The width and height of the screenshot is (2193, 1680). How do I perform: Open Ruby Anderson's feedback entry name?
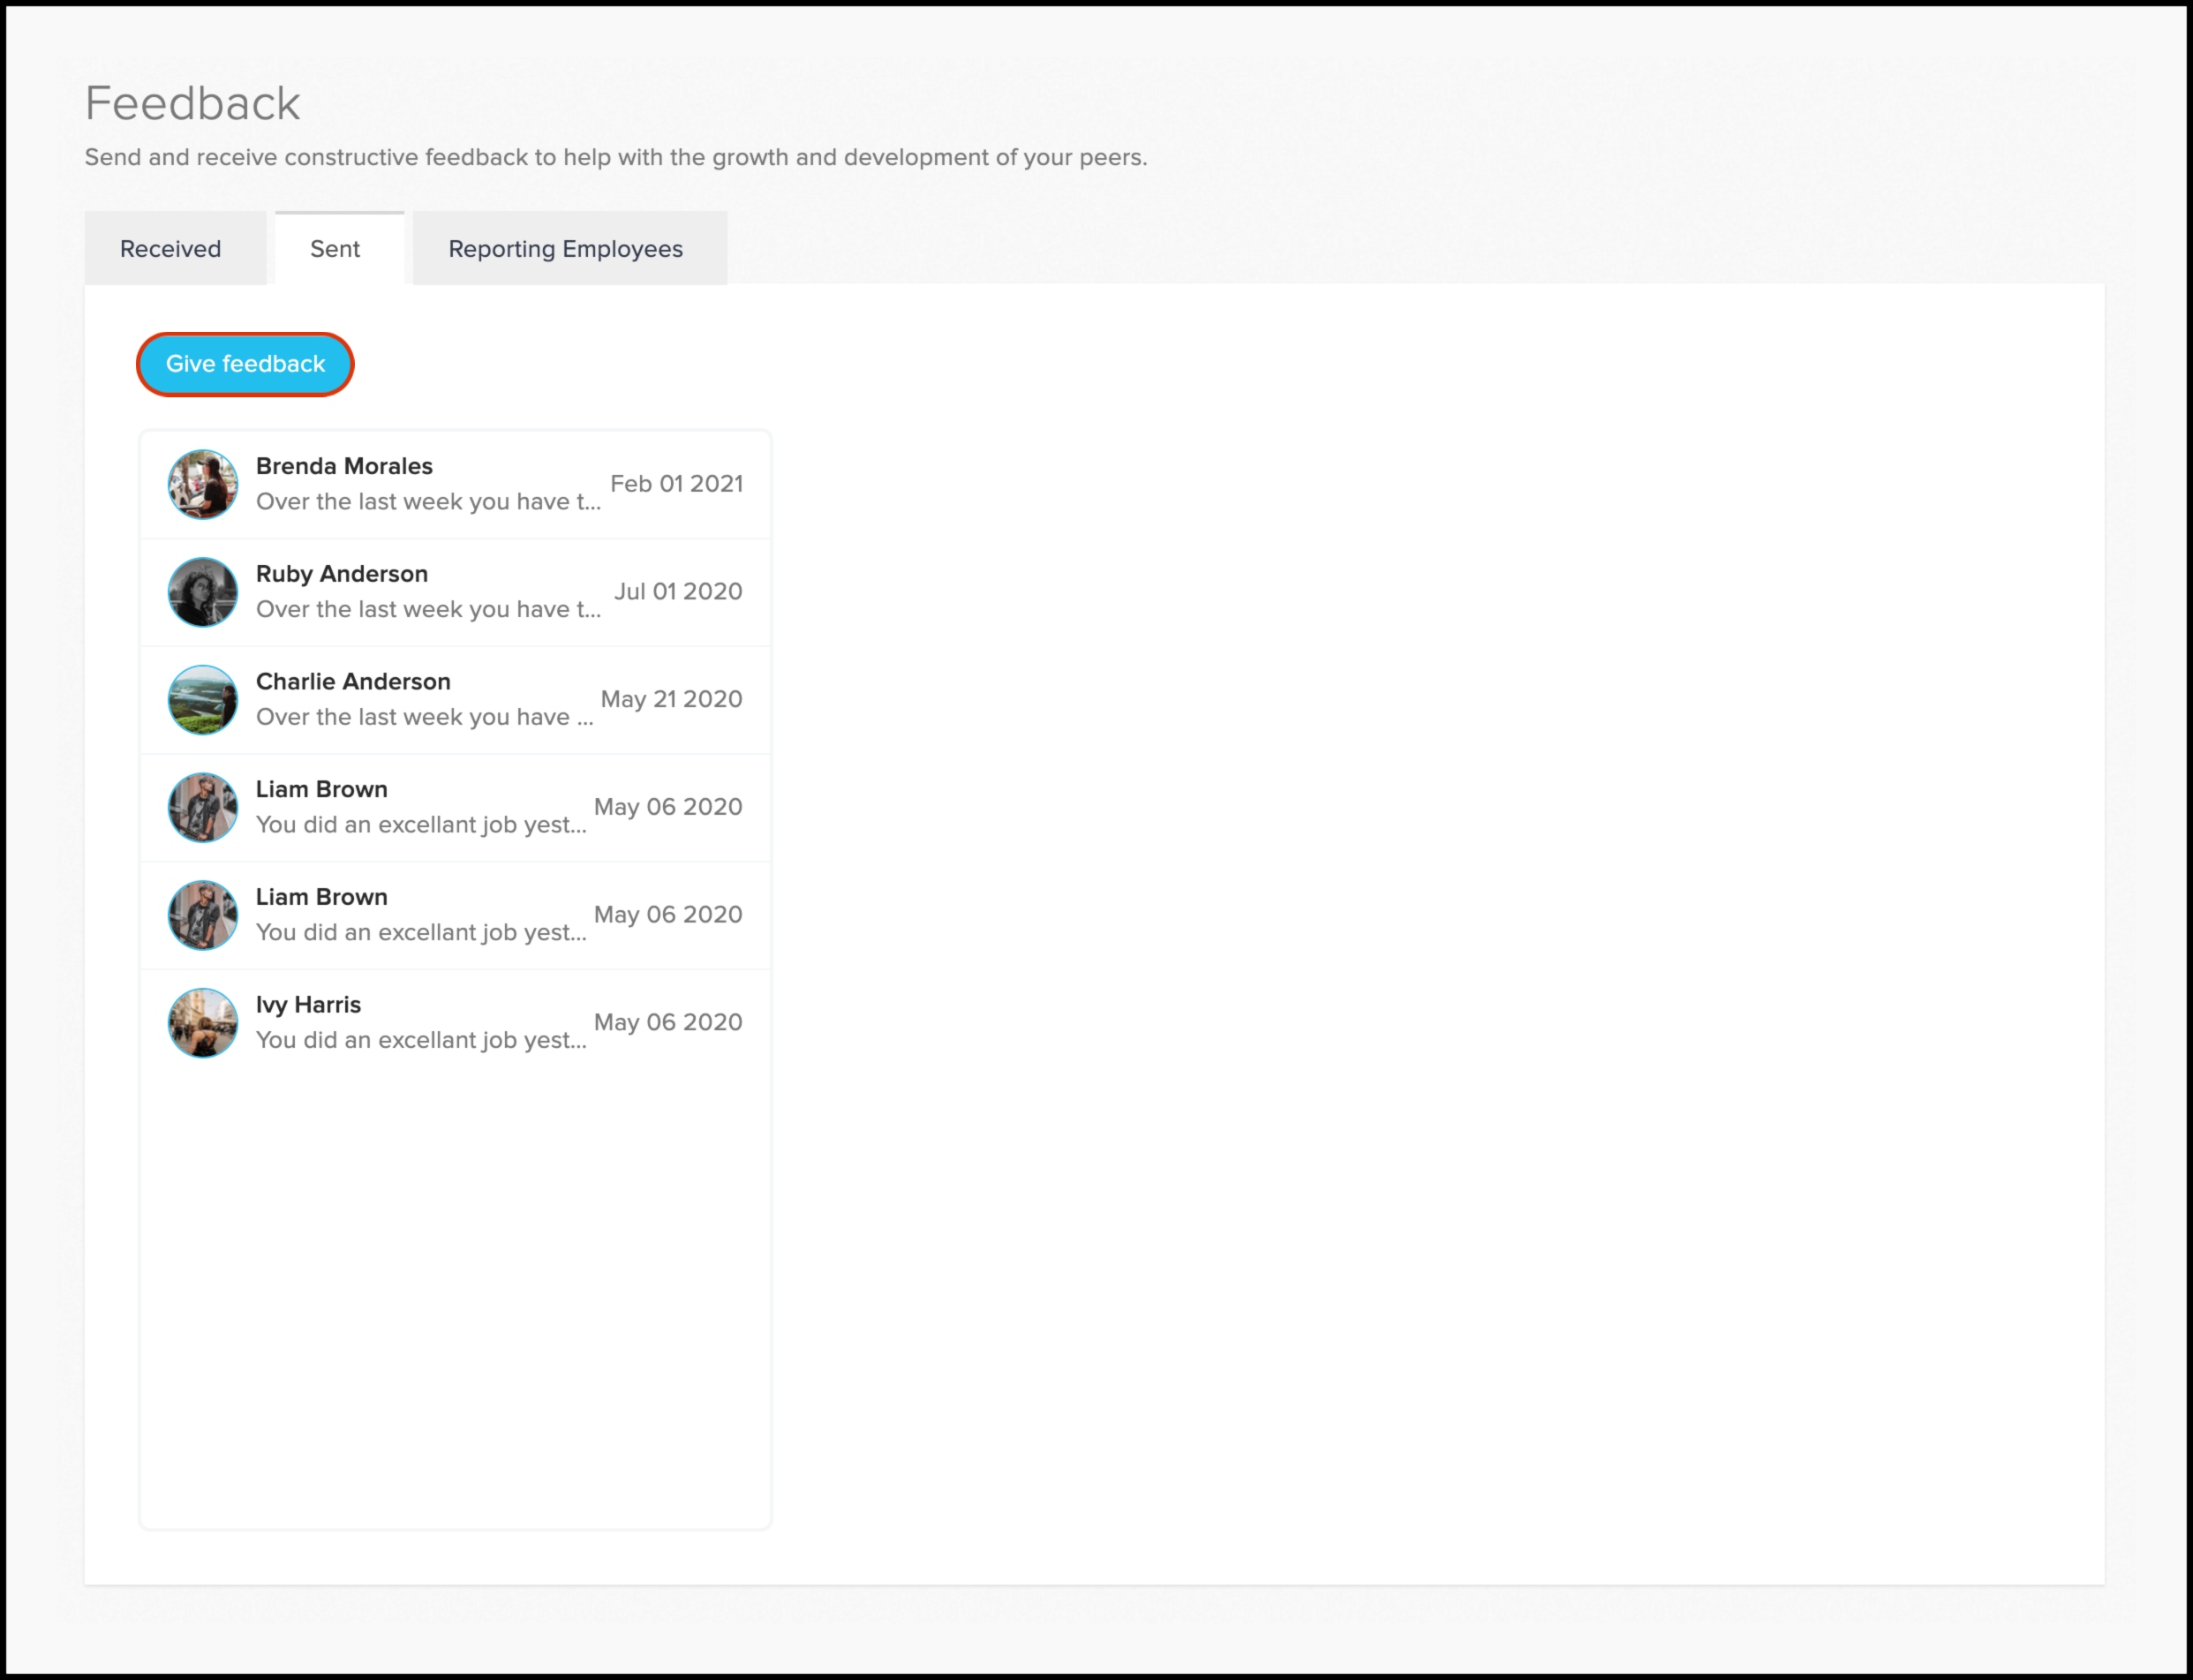pyautogui.click(x=342, y=574)
